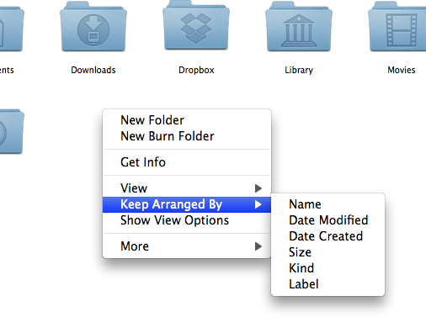Select Get Info in context menu

187,162
